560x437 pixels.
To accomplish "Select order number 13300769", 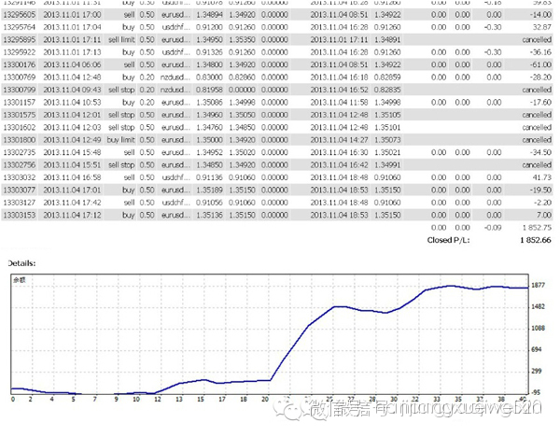I will coord(20,78).
